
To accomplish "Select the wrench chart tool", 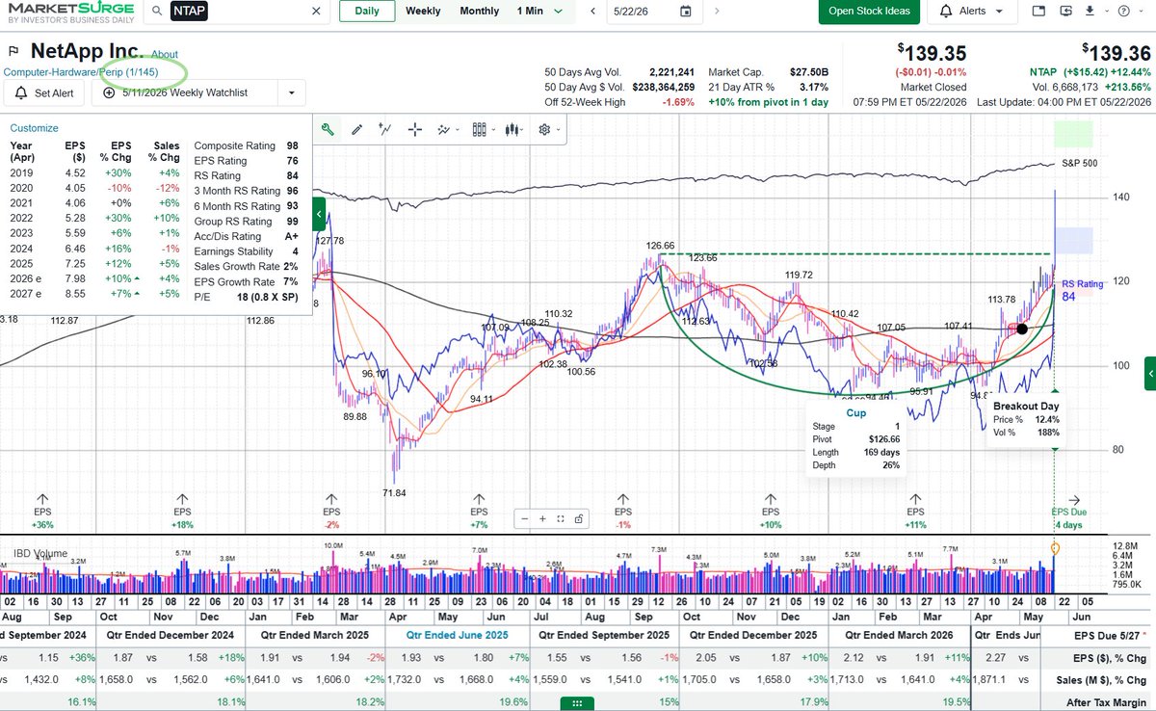I will (328, 129).
